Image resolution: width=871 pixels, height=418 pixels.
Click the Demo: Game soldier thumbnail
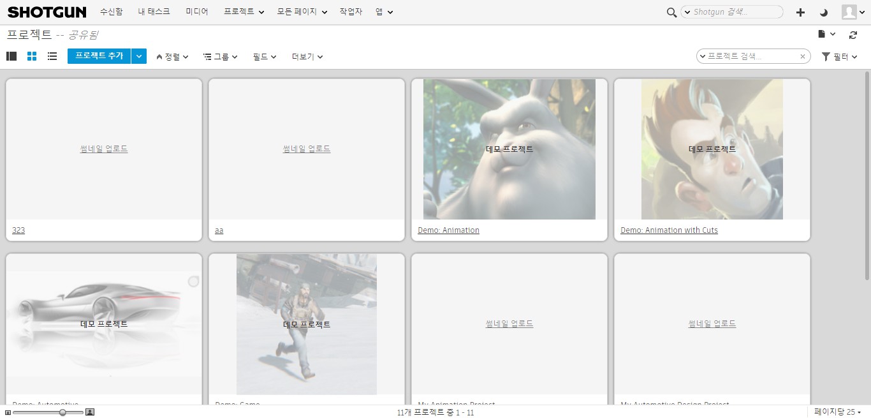(x=307, y=324)
